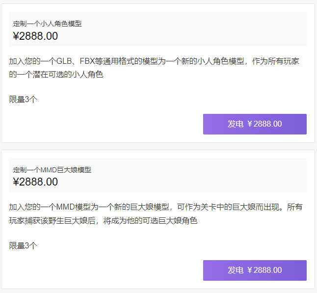This screenshot has width=317, height=293.
Task: Select the 定制一个小人角色模型 title
Action: 47,24
